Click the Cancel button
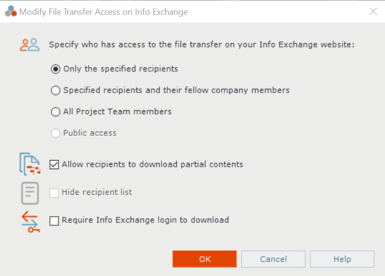385x276 pixels. (274, 259)
